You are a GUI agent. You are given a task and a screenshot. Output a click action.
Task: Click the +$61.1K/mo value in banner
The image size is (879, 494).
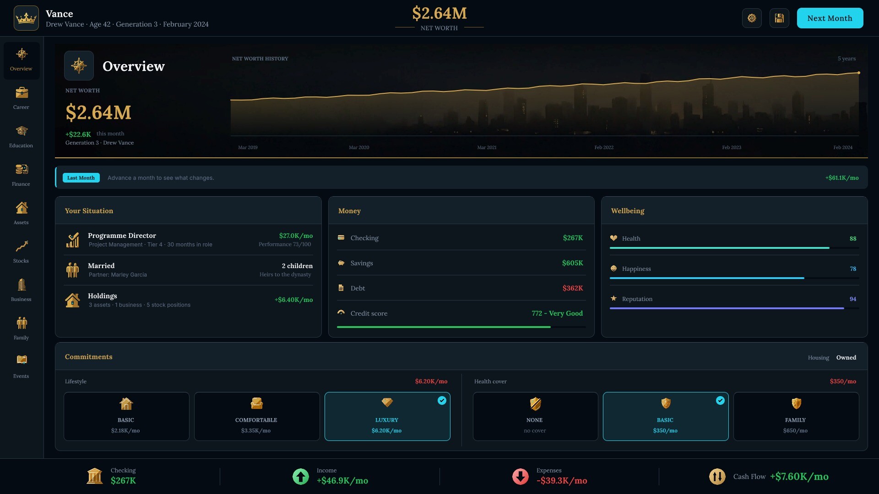pyautogui.click(x=842, y=178)
